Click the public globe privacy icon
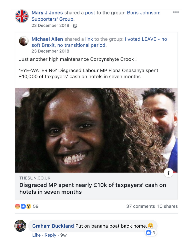 point(75,26)
